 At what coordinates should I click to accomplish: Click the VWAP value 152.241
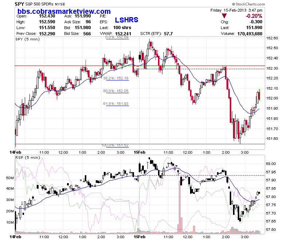(123, 34)
